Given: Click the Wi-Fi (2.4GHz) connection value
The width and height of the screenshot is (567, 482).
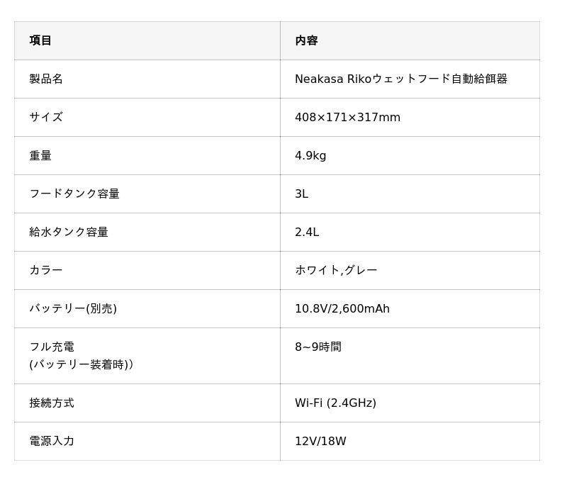Looking at the screenshot, I should pyautogui.click(x=335, y=403).
